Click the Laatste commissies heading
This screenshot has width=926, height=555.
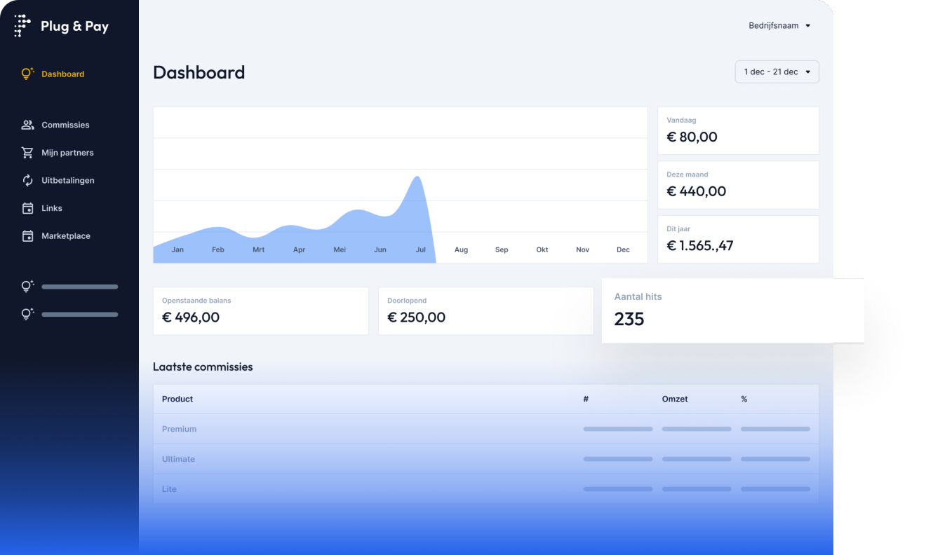pyautogui.click(x=203, y=366)
